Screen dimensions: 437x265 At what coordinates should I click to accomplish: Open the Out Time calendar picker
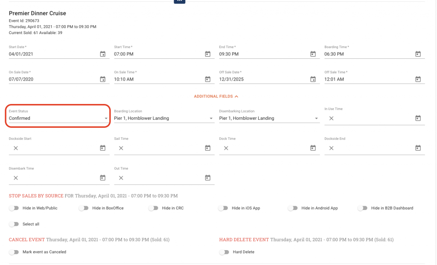click(208, 178)
